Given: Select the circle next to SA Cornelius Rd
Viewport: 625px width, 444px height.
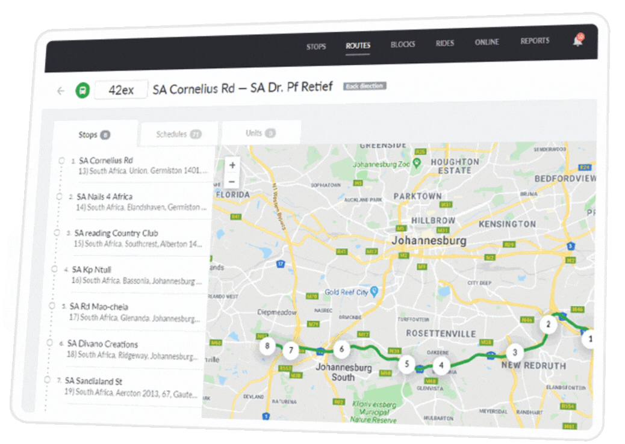Looking at the screenshot, I should [61, 161].
